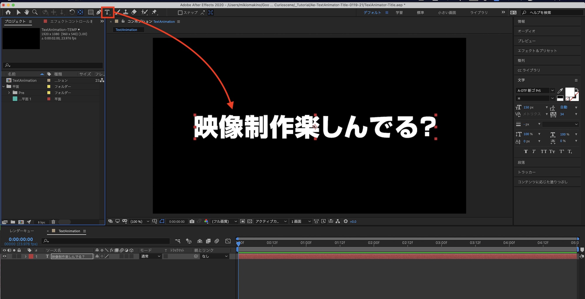The image size is (585, 299).
Task: Toggle faux bold in 文字 panel
Action: [x=526, y=151]
